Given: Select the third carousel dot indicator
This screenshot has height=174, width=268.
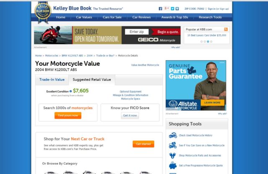Looking at the screenshot, I should click(x=208, y=41).
